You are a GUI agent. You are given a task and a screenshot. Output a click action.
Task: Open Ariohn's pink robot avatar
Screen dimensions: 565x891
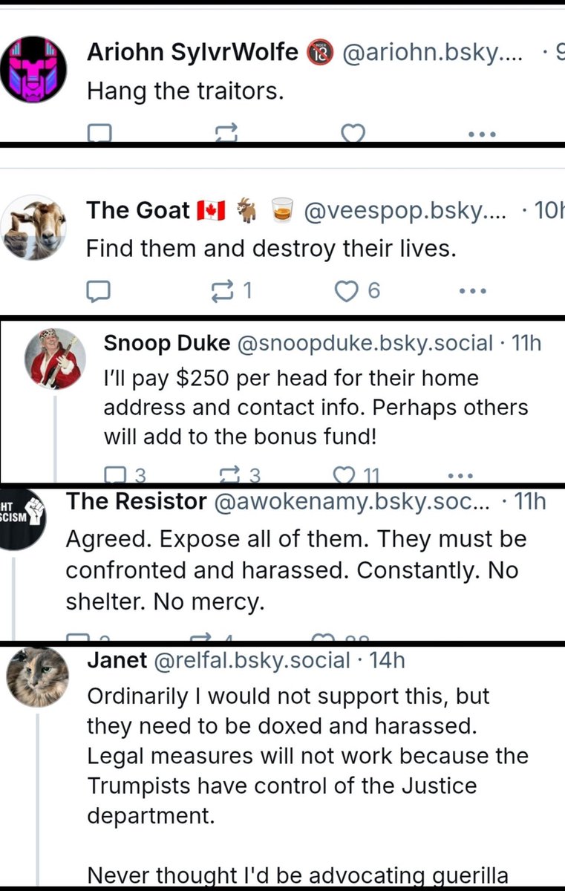33,68
